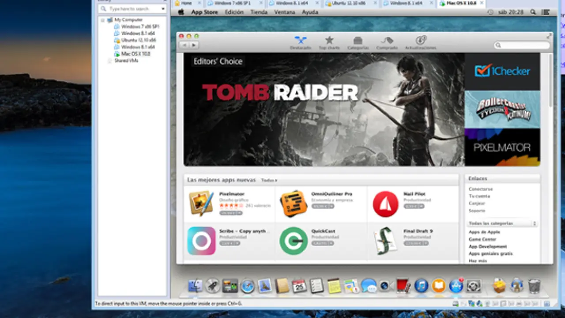This screenshot has width=565, height=318.
Task: Click the Tu cuenta link
Action: coord(479,196)
